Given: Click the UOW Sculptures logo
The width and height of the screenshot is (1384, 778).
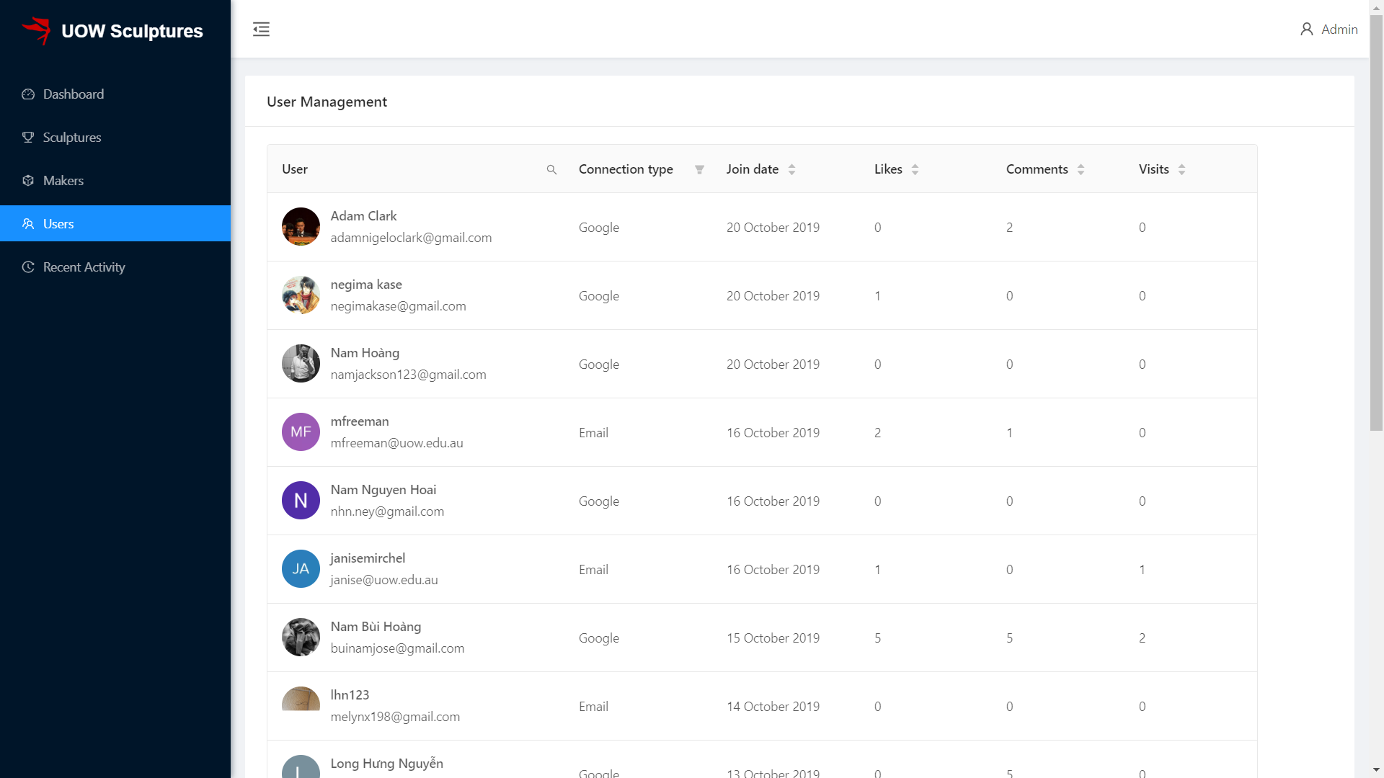Looking at the screenshot, I should (x=36, y=31).
